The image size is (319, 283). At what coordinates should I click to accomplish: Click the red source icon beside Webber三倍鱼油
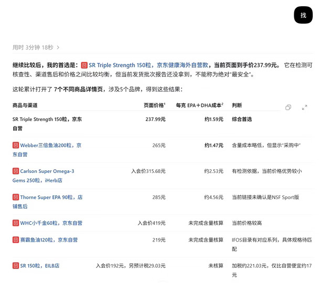[x=16, y=145]
